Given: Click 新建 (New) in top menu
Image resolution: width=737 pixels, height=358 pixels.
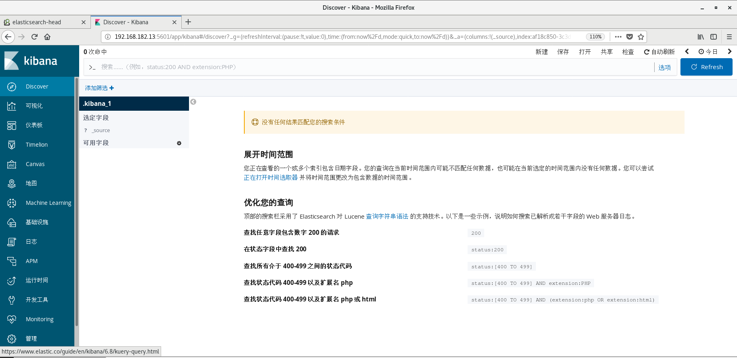Looking at the screenshot, I should [542, 52].
